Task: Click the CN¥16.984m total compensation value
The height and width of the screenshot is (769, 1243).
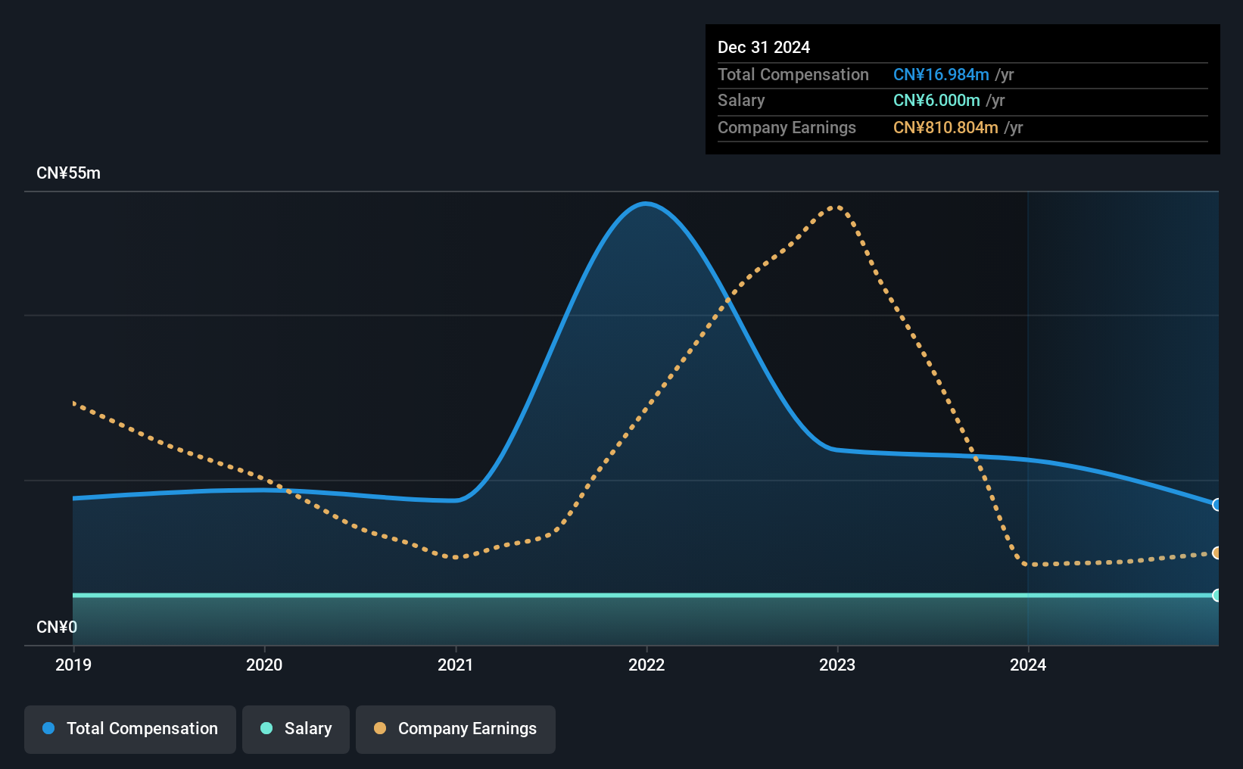Action: click(x=941, y=74)
